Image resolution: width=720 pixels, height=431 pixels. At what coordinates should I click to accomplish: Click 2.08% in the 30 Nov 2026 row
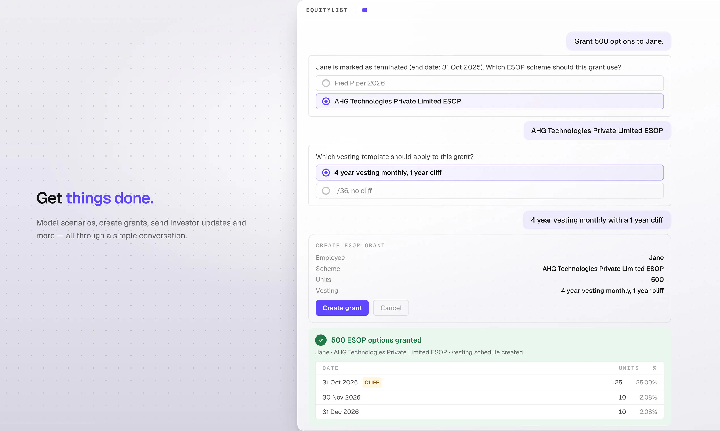point(648,397)
